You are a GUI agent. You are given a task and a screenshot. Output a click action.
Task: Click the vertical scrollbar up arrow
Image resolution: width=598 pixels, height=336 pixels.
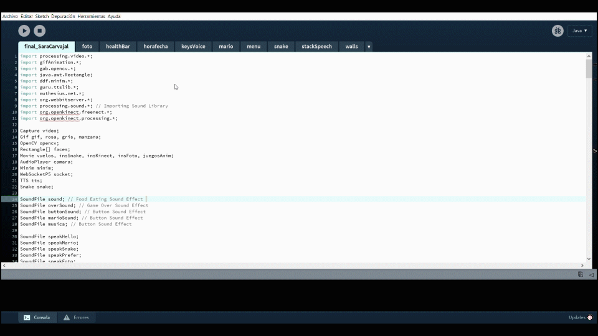(x=589, y=56)
